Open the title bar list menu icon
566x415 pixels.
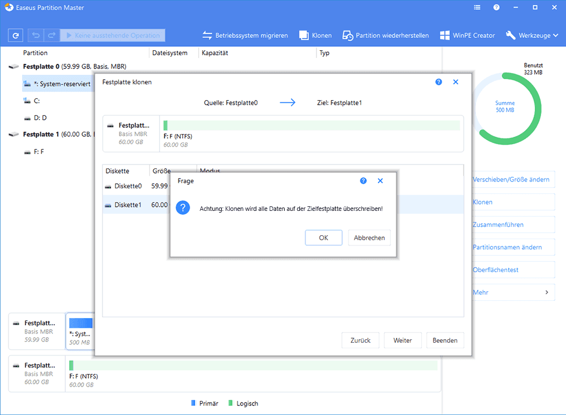[477, 7]
